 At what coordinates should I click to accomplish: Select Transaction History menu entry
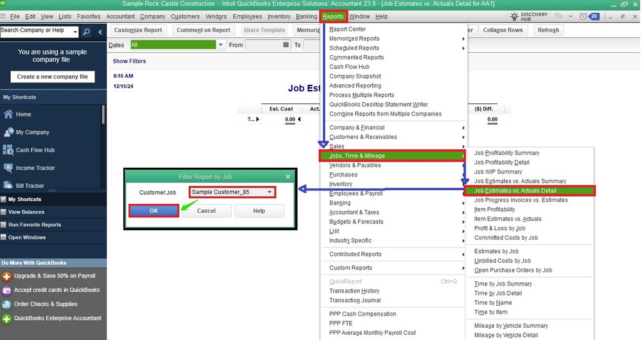pyautogui.click(x=354, y=291)
